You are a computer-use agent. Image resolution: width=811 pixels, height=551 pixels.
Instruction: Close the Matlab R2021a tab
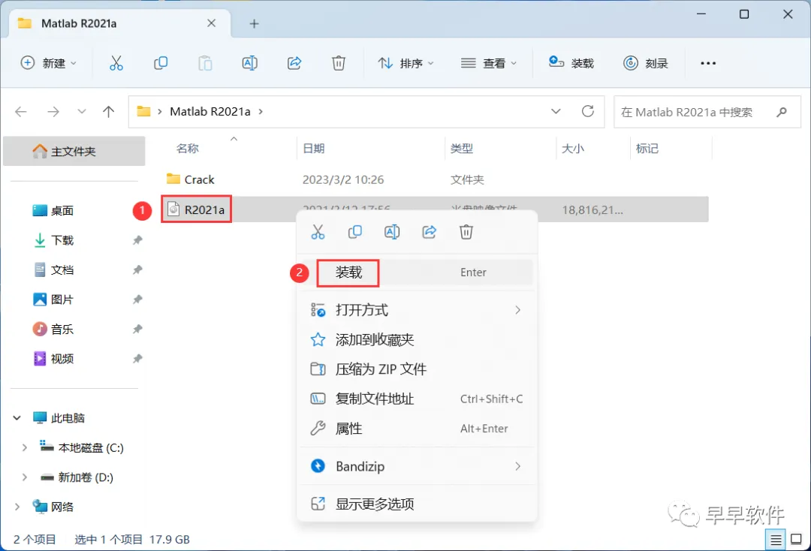[212, 23]
